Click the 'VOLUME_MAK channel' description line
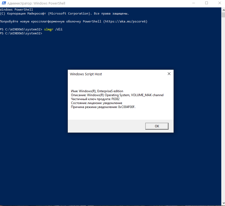This screenshot has height=206, width=225. coord(117,95)
